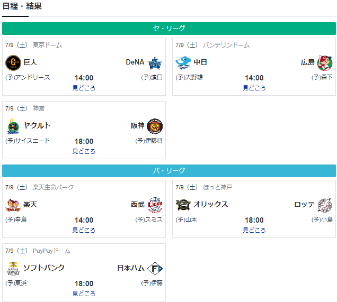This screenshot has width=337, height=302.
Task: Click the Lotte Marines logo
Action: coord(325,205)
